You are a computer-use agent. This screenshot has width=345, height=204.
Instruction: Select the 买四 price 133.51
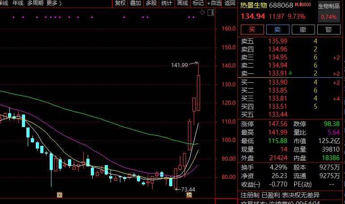click(x=278, y=106)
